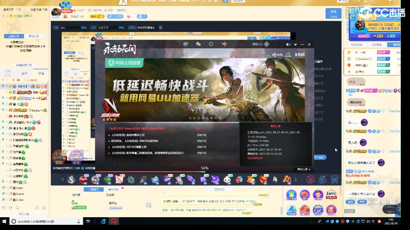Screen dimensions: 410x230
Task: Expand the first user row in viewer list
Action: (25, 86)
